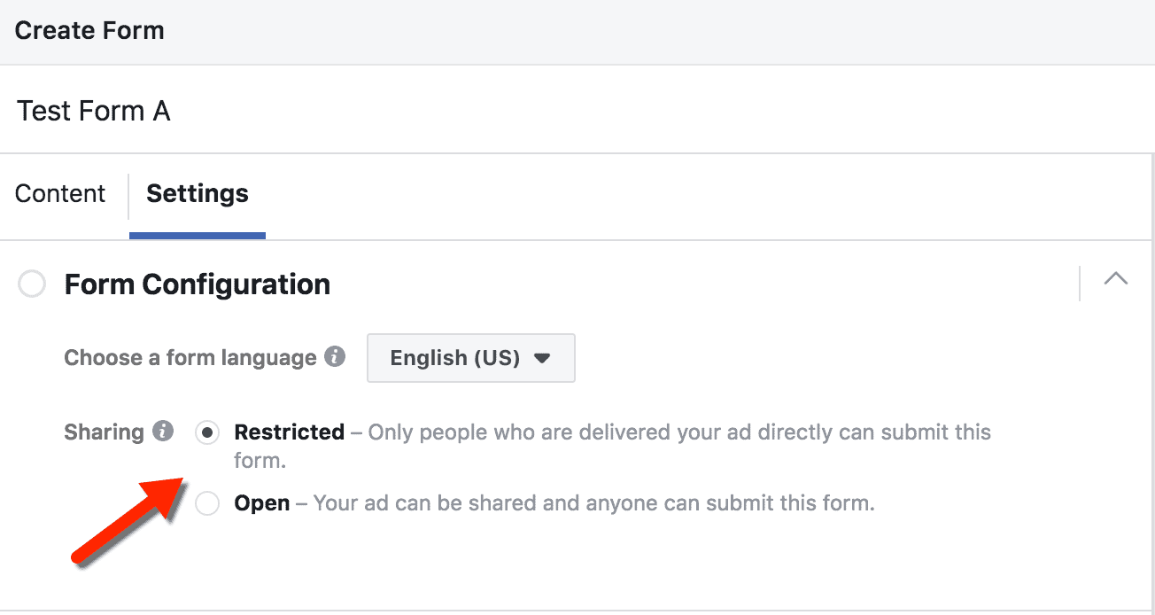Click the info icon next to Sharing
The height and width of the screenshot is (615, 1155).
163,432
